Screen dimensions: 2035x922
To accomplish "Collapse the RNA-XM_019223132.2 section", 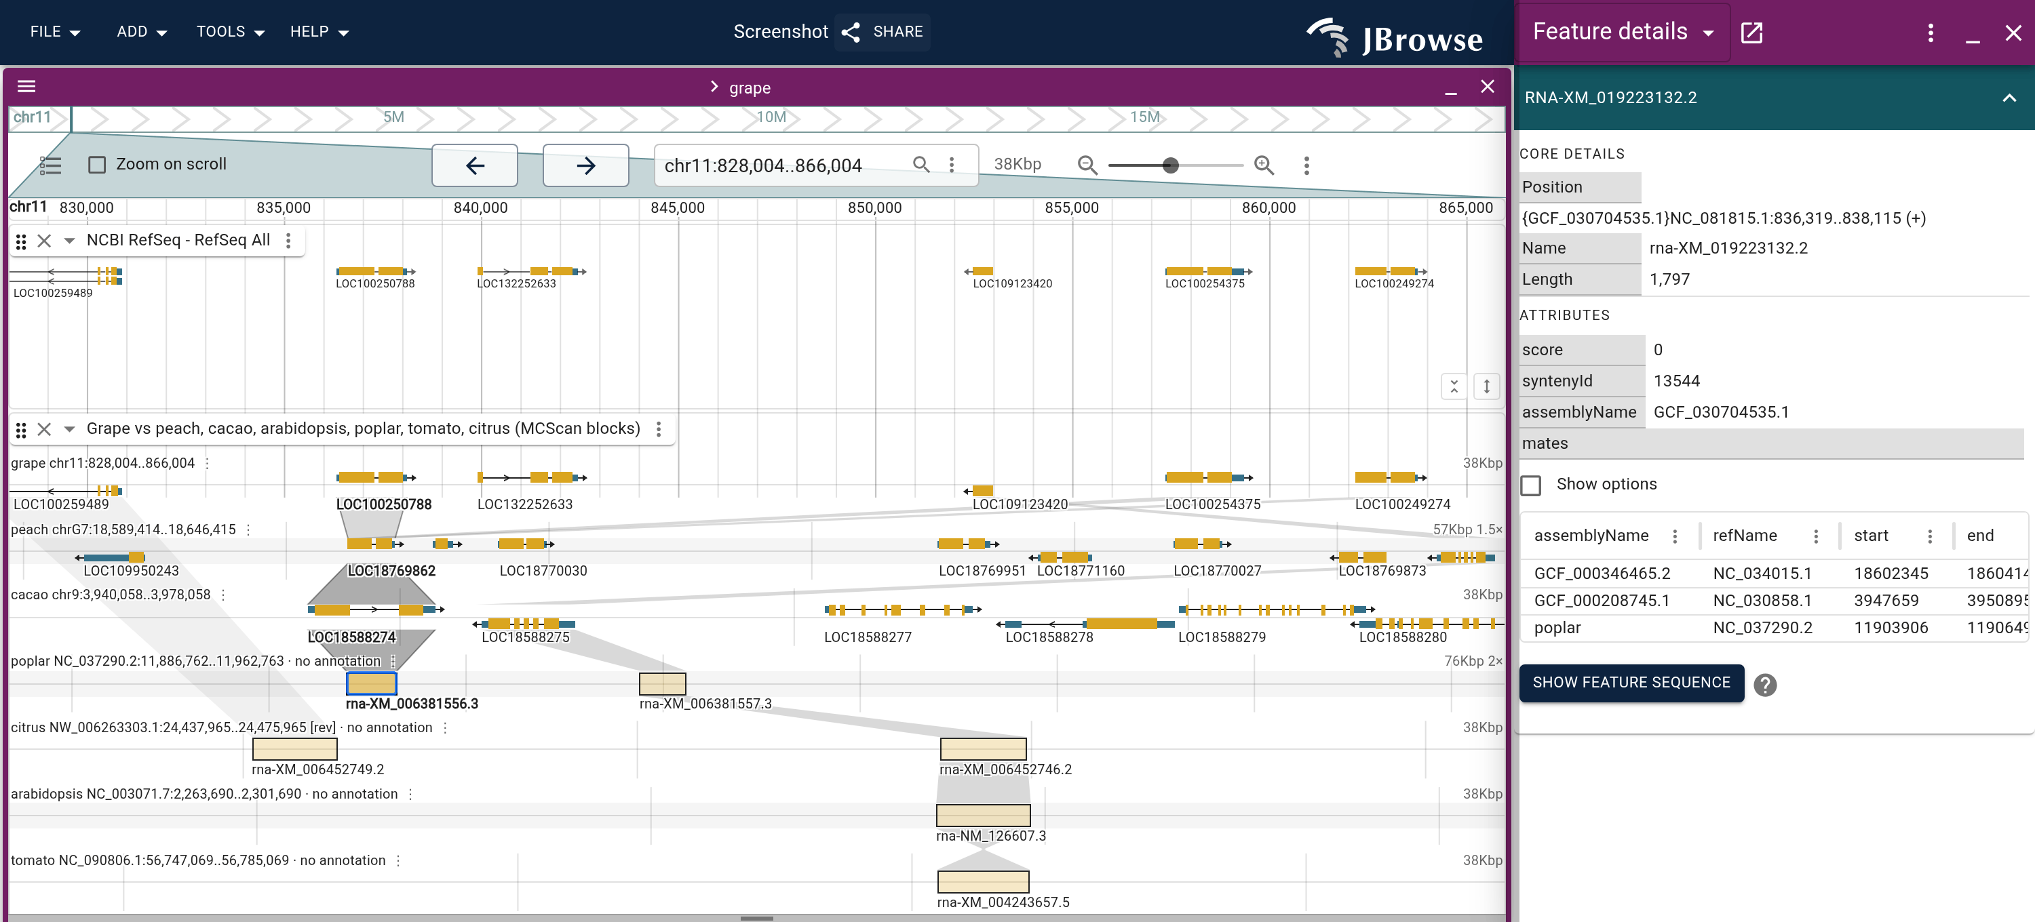I will point(2010,98).
